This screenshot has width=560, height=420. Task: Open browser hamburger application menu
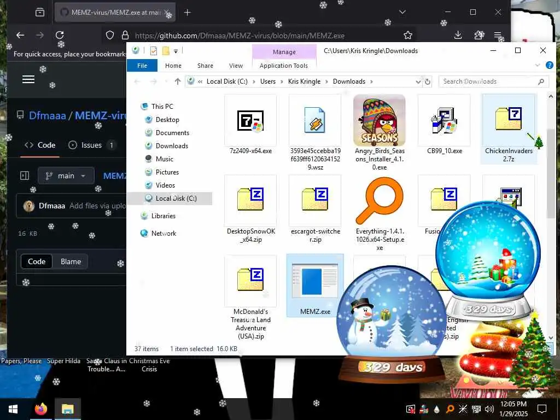click(498, 35)
